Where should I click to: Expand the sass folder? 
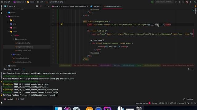point(9,28)
